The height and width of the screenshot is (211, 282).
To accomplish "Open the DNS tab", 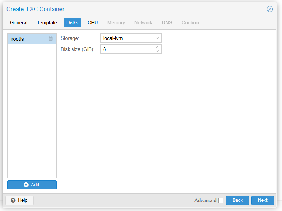I will point(167,23).
